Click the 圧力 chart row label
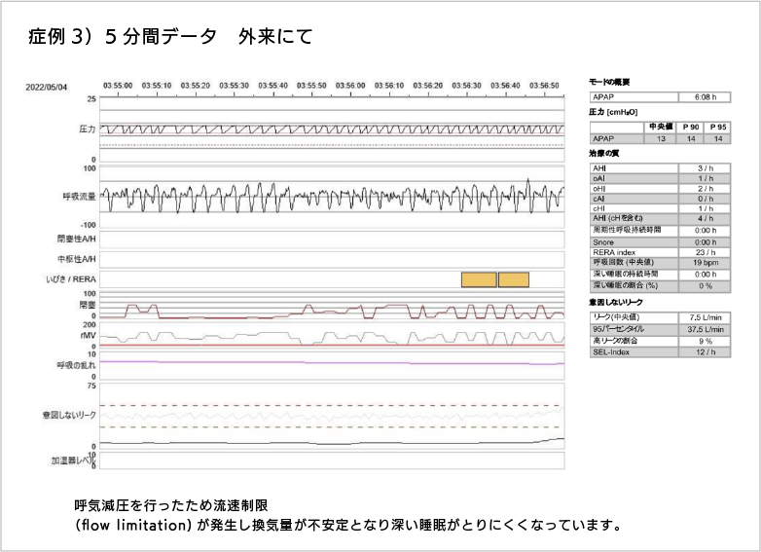Image resolution: width=761 pixels, height=552 pixels. [x=88, y=129]
